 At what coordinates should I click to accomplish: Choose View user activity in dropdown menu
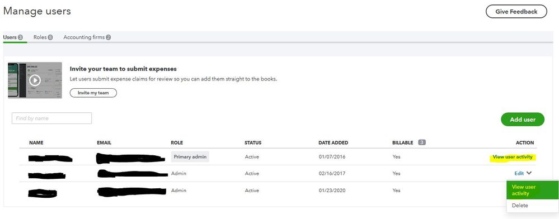click(532, 190)
